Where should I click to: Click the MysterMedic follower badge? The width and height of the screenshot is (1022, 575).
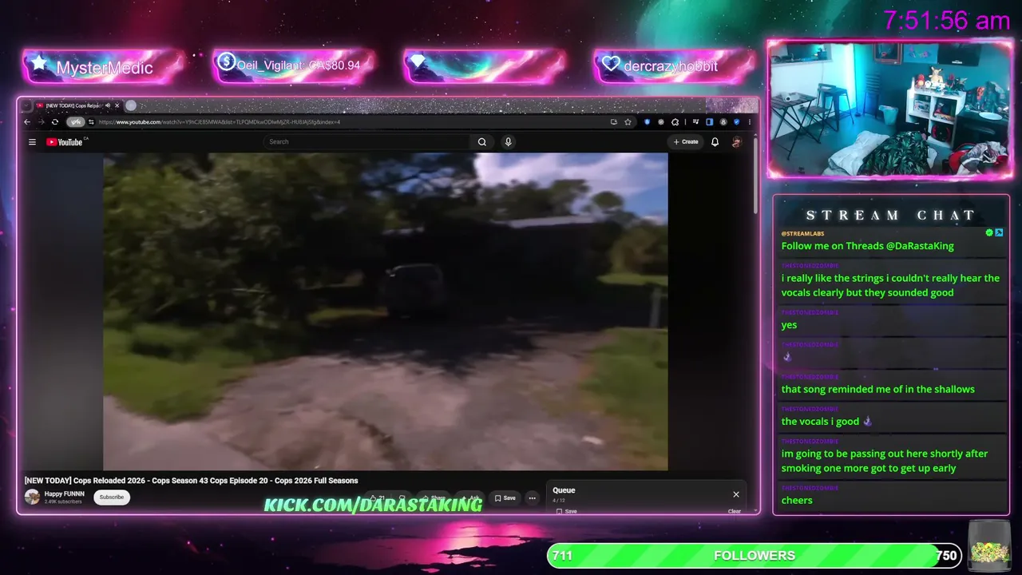coord(103,66)
